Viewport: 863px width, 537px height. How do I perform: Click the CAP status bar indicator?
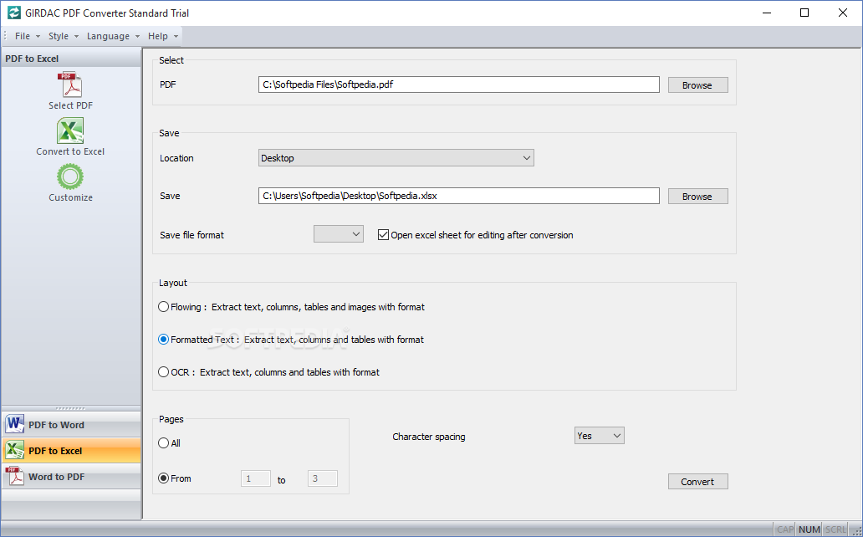point(785,529)
